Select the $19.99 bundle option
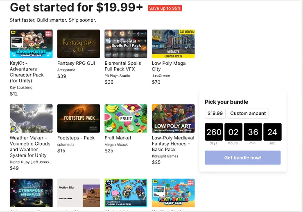Screen dimensions: 303x212 (x=215, y=113)
